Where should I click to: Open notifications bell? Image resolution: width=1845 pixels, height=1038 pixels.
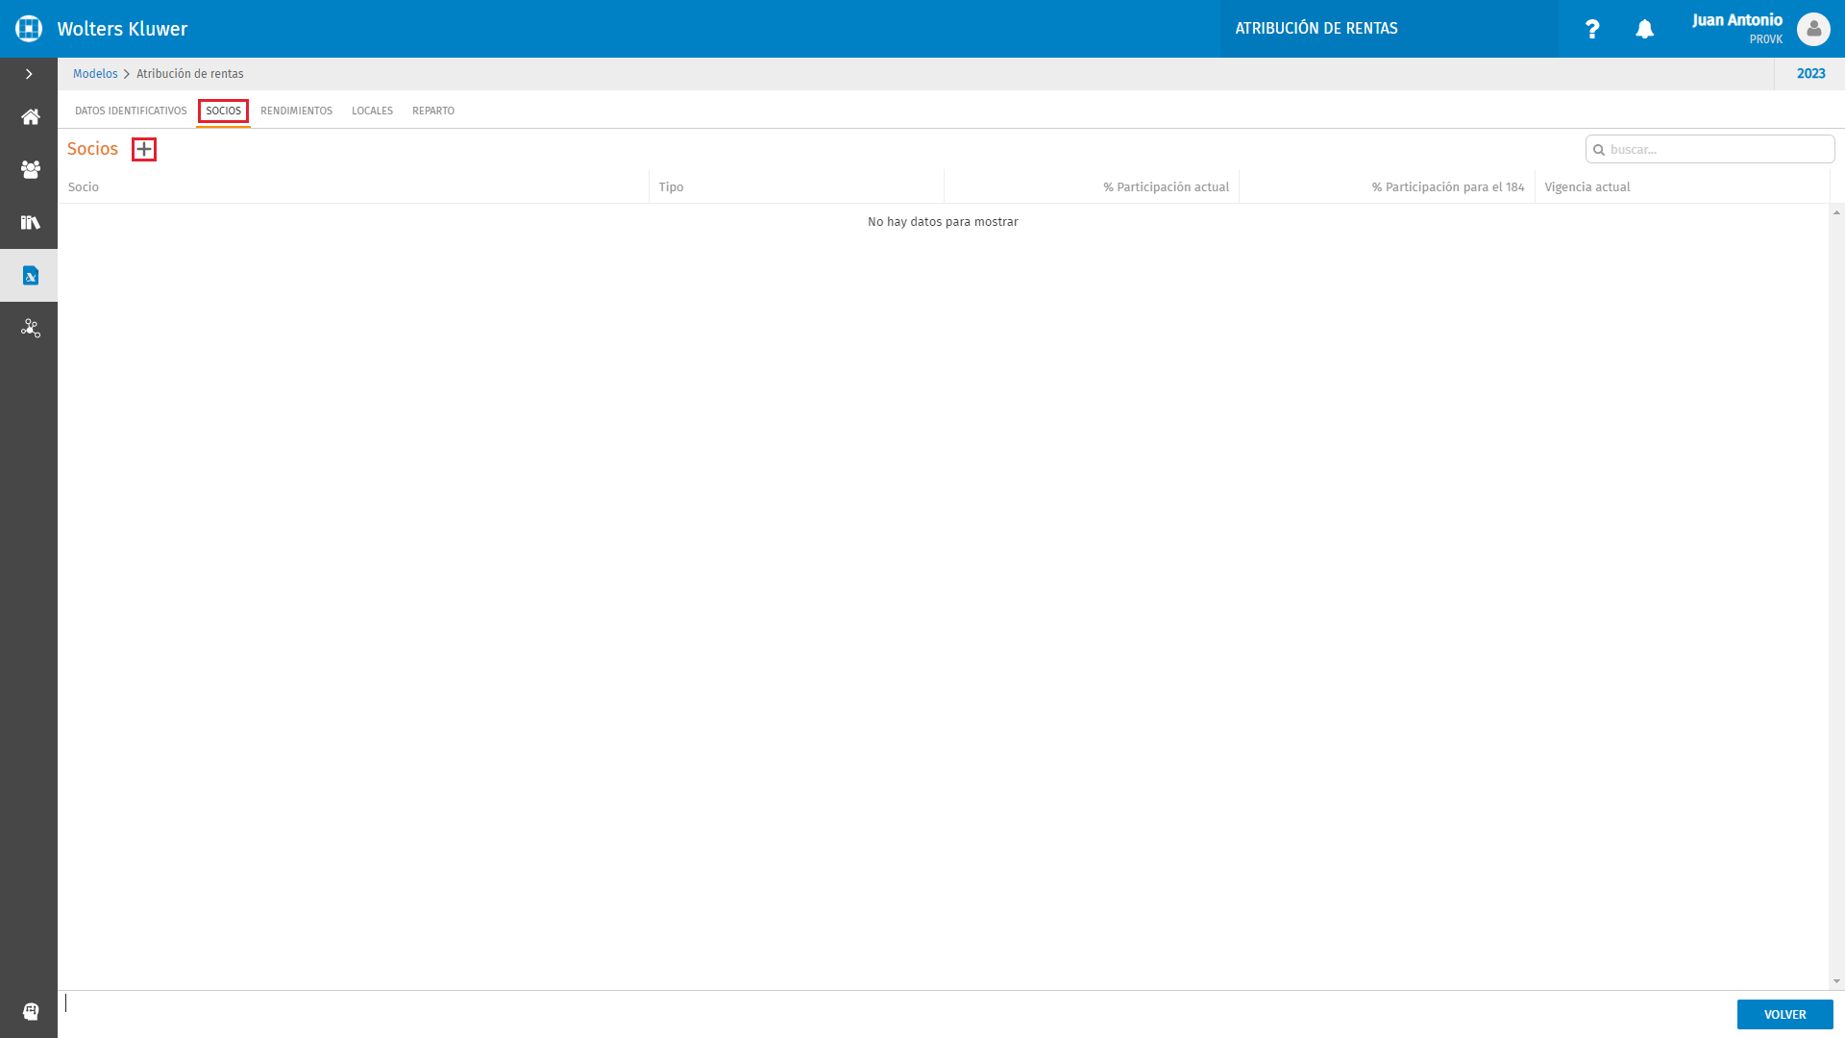click(x=1645, y=29)
